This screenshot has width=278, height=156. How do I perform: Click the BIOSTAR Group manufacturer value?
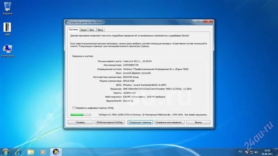point(131,77)
